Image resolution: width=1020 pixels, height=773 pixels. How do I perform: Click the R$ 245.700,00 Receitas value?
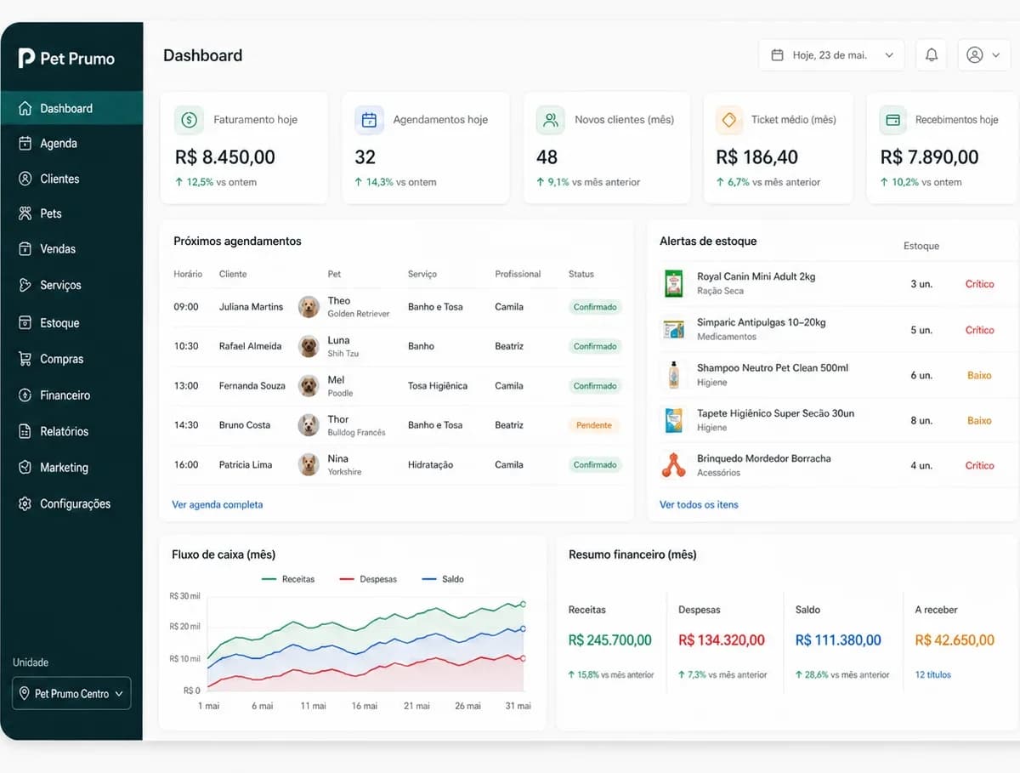click(x=610, y=640)
